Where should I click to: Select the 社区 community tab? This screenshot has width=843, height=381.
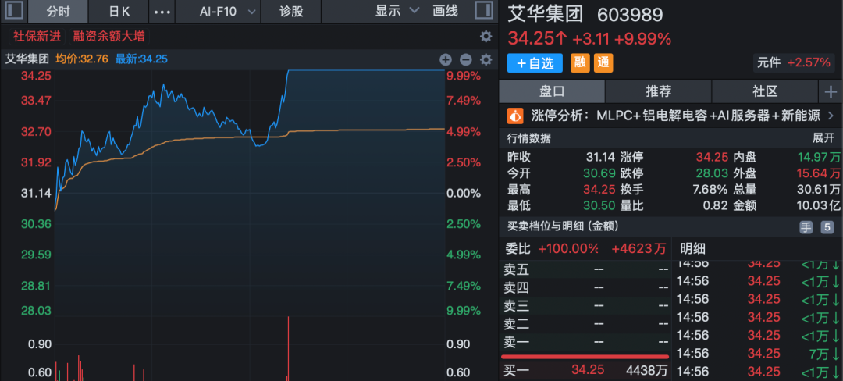tap(764, 91)
